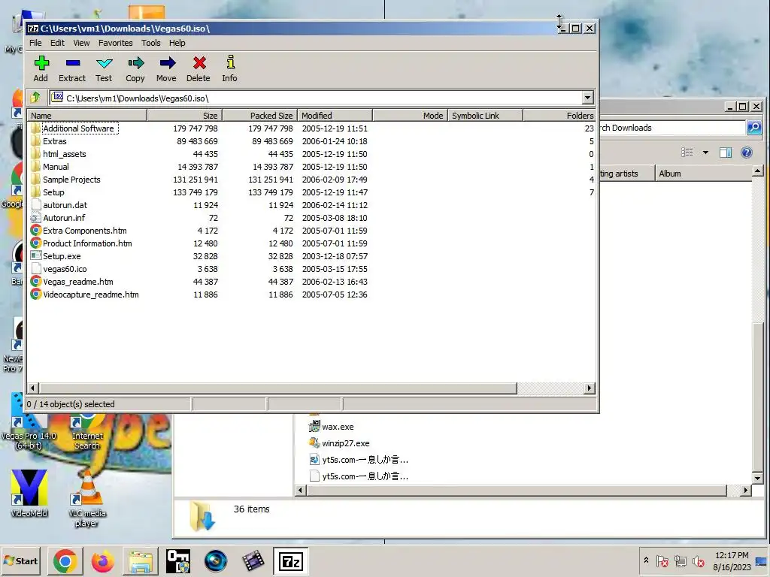The height and width of the screenshot is (577, 770).
Task: Show hidden system tray icons
Action: [646, 560]
